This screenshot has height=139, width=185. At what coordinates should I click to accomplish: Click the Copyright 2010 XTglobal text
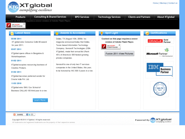31,120
